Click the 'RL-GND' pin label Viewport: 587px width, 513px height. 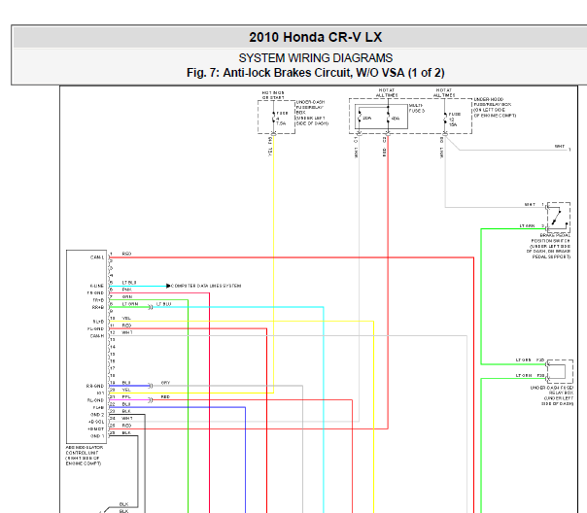[96, 400]
